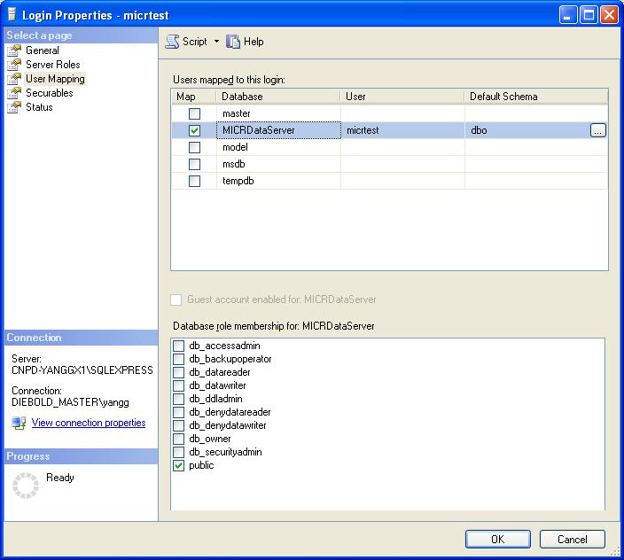This screenshot has width=624, height=560.
Task: Open the Script dropdown arrow
Action: click(x=216, y=42)
